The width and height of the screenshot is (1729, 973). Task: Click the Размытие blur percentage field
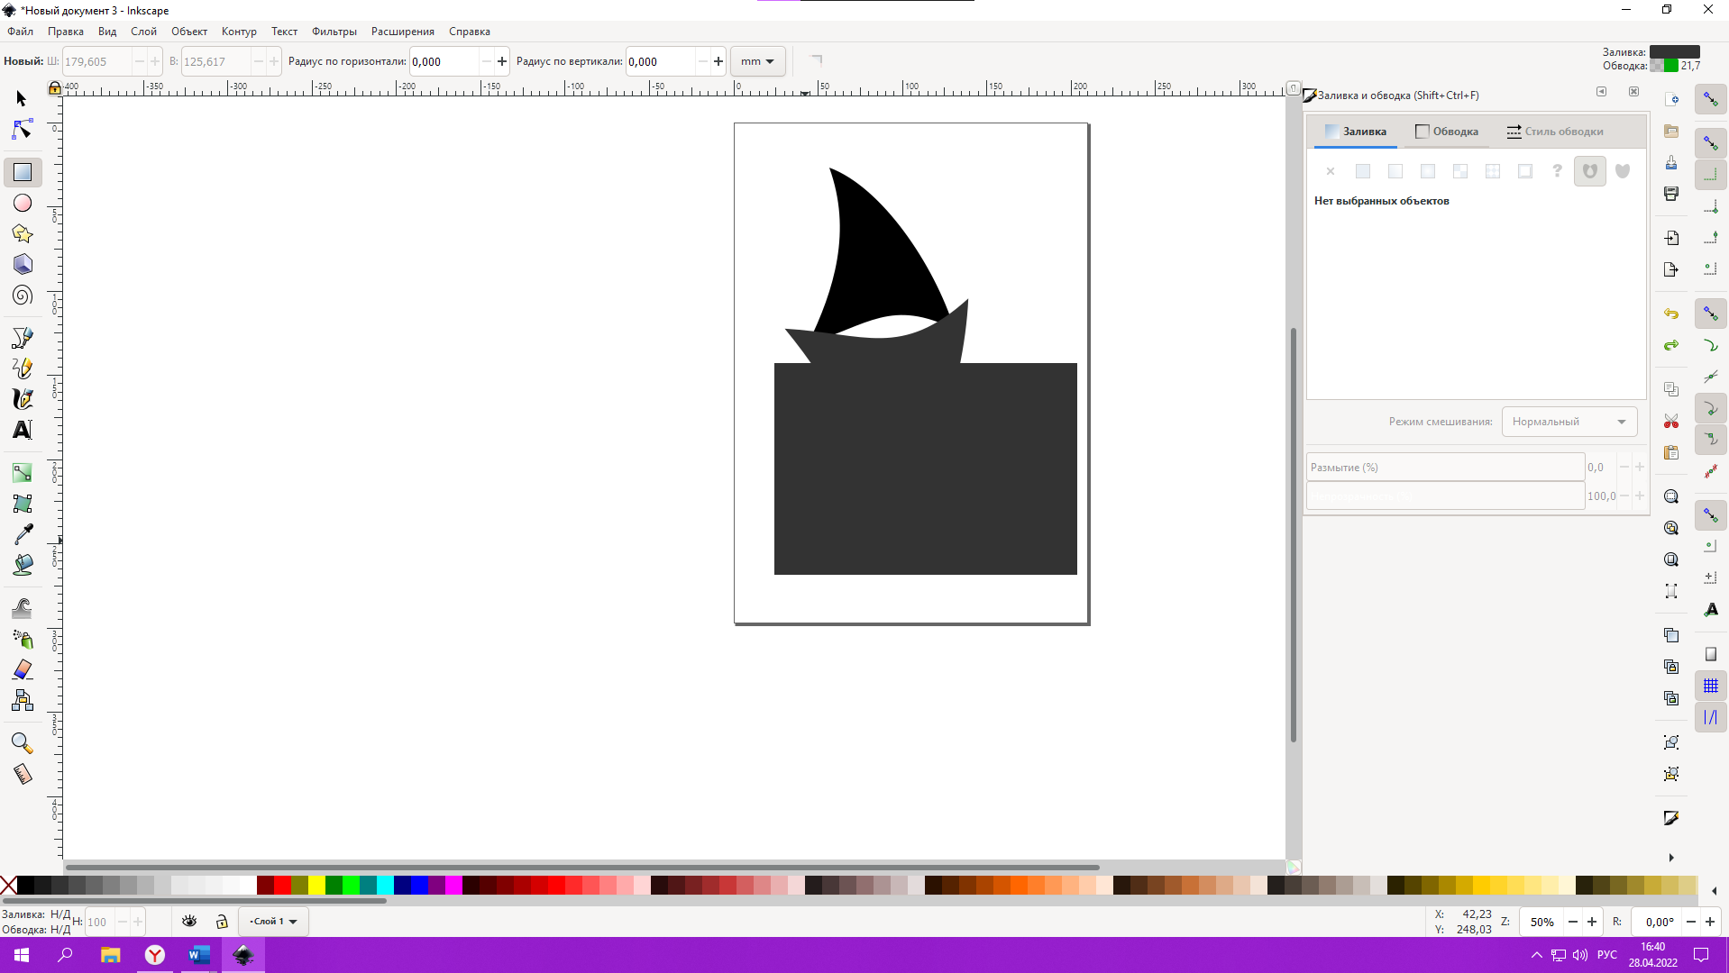click(1445, 468)
